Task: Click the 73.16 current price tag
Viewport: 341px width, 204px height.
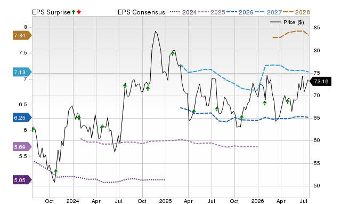Action: coord(320,82)
